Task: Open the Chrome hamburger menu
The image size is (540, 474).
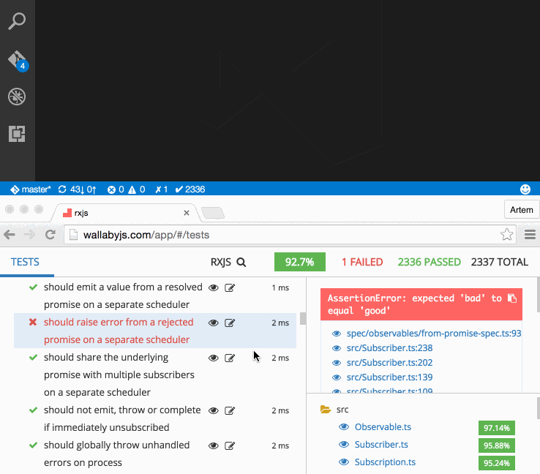Action: (530, 235)
